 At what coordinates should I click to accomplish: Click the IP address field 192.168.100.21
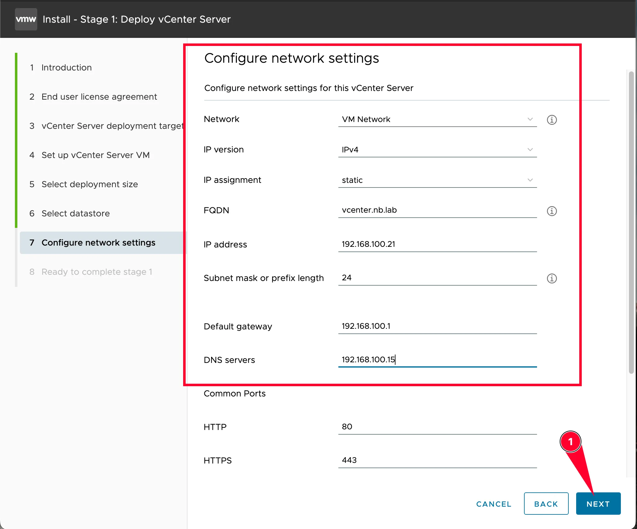click(x=437, y=244)
